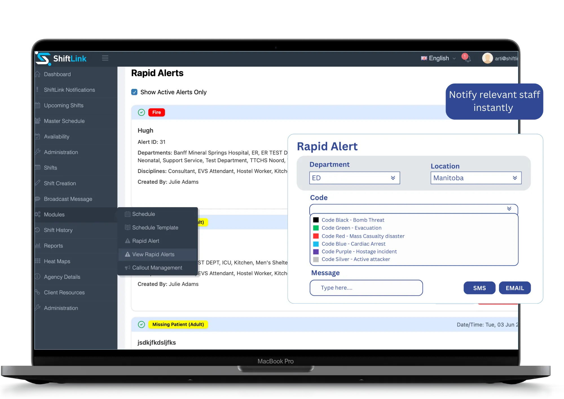Select the Code Red color swatch
564x399 pixels.
click(x=316, y=236)
